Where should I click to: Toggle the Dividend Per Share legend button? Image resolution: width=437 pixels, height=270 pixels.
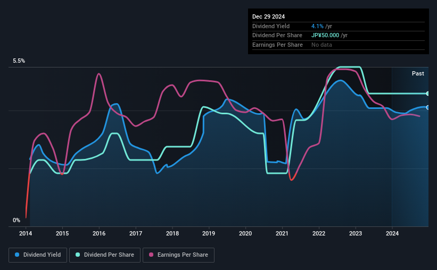coord(105,255)
